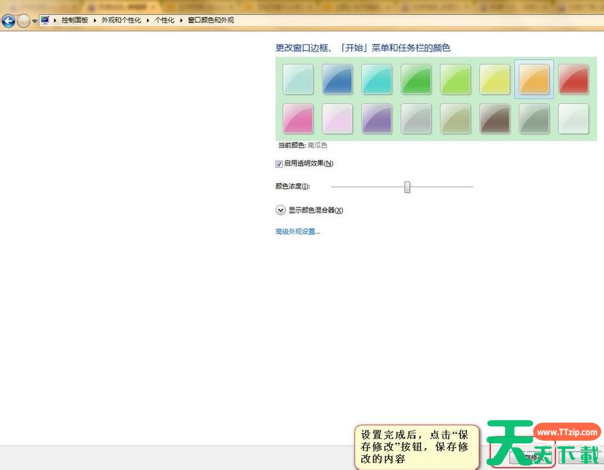The height and width of the screenshot is (470, 604).
Task: Click the 颜色浓度 slider handle
Action: [407, 187]
